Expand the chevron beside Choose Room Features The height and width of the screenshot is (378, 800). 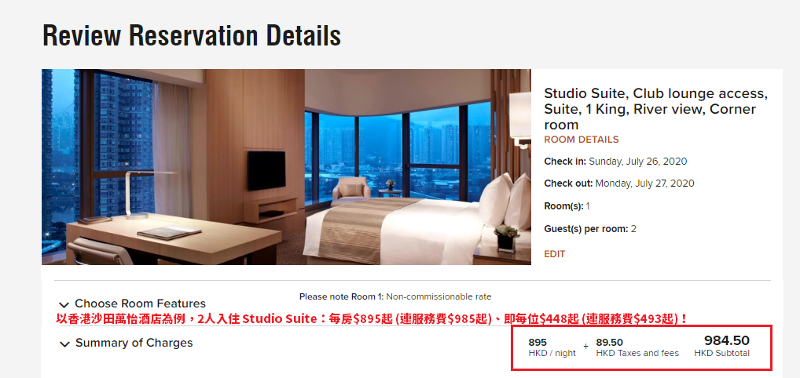(64, 305)
